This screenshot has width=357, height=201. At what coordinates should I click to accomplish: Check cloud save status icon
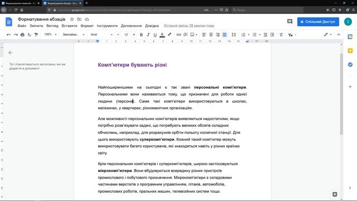tap(87, 20)
